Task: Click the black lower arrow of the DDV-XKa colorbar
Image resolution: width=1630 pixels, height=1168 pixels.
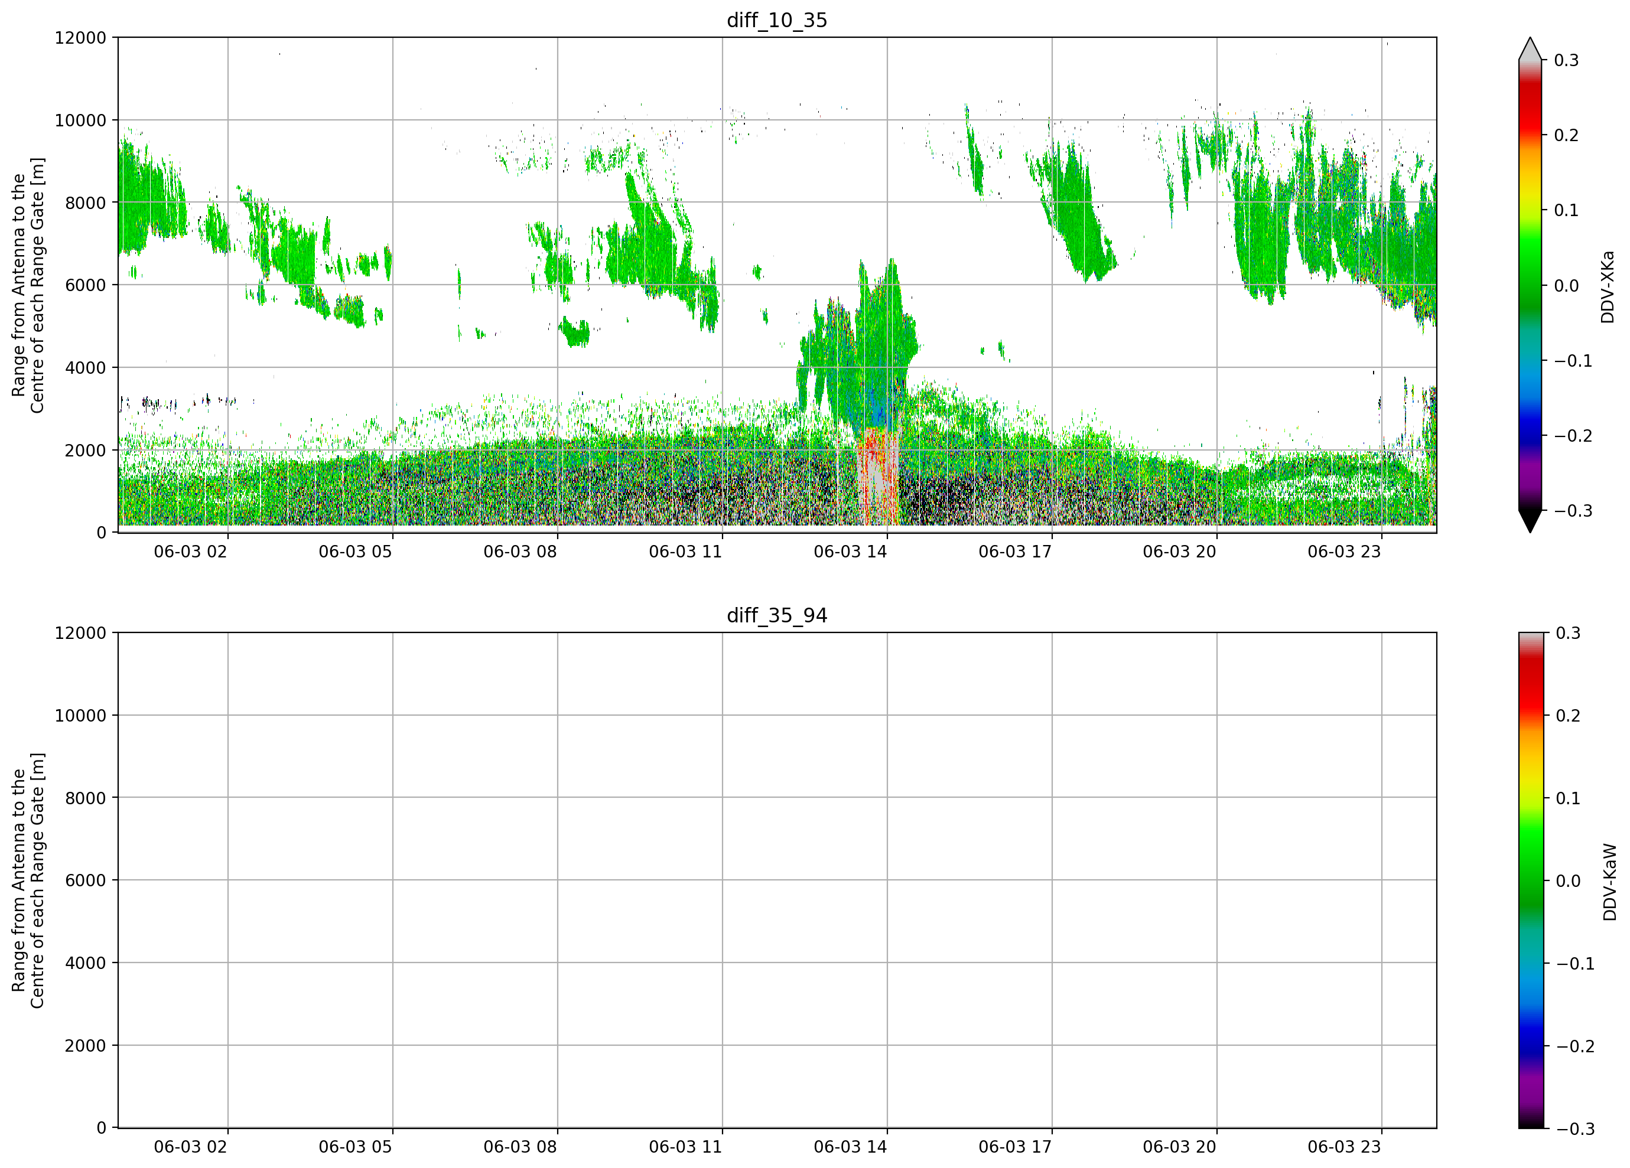Action: tap(1530, 521)
